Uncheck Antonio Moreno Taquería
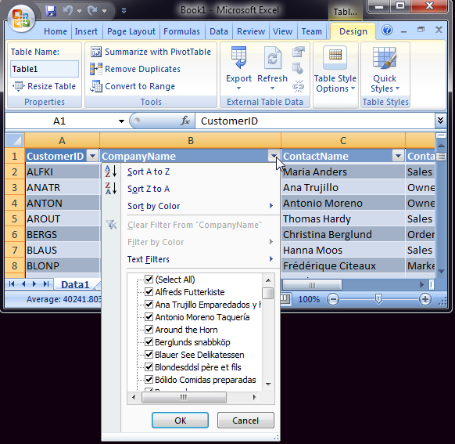The width and height of the screenshot is (455, 444). (149, 316)
